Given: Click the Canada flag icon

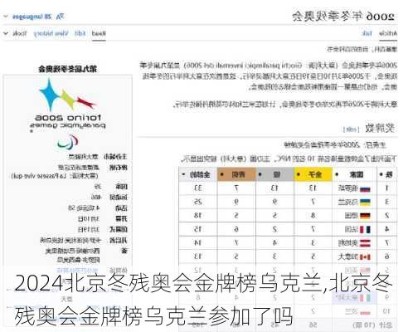Looking at the screenshot, I should [365, 256].
